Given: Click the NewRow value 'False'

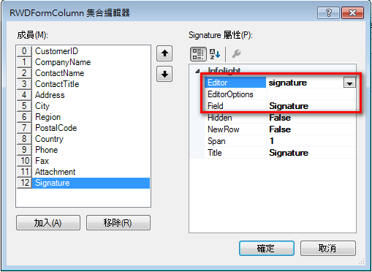Looking at the screenshot, I should click(280, 129).
